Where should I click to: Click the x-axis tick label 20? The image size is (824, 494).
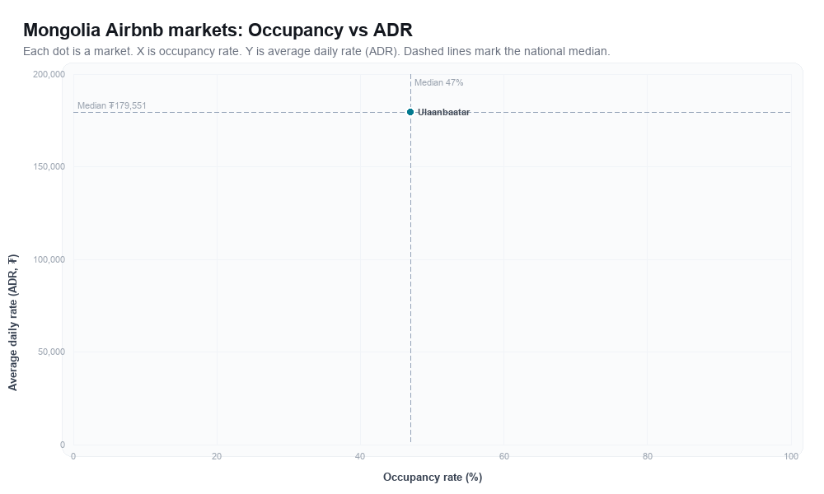217,457
